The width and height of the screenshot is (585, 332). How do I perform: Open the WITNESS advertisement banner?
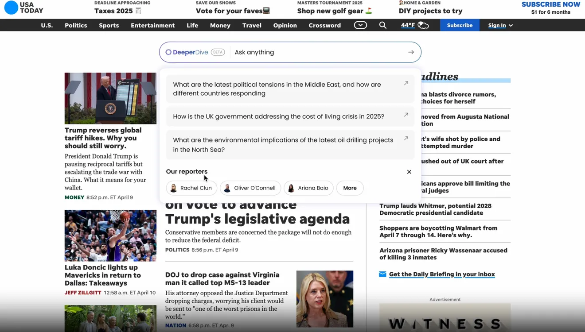pos(445,318)
